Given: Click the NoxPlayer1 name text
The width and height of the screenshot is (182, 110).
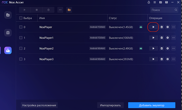Looking at the screenshot, I should pyautogui.click(x=47, y=38).
